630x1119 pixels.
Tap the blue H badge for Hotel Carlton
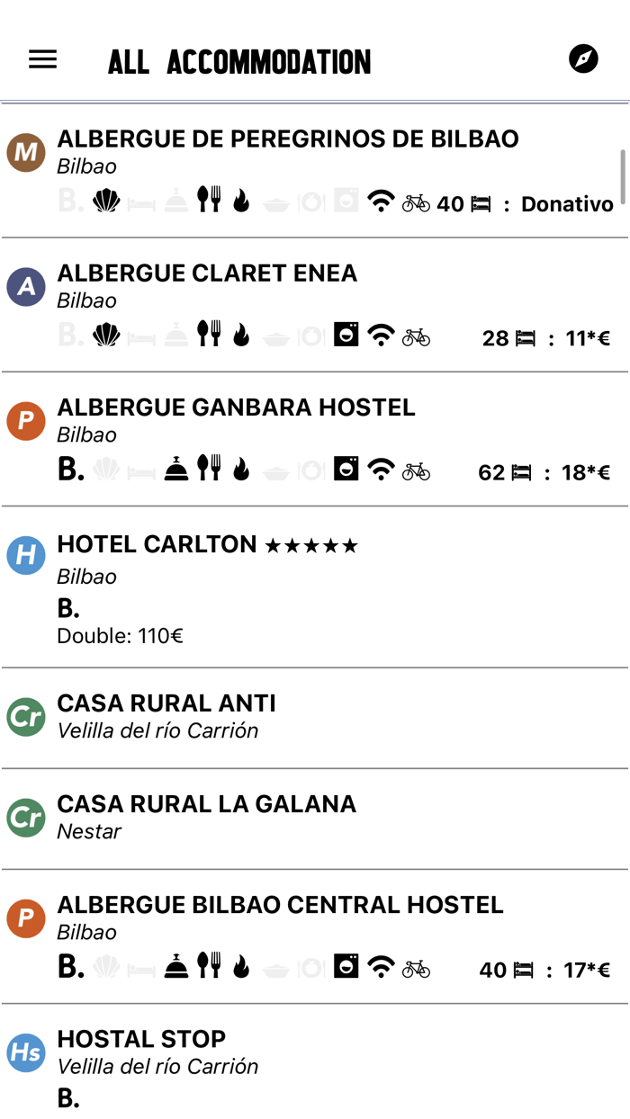click(26, 556)
